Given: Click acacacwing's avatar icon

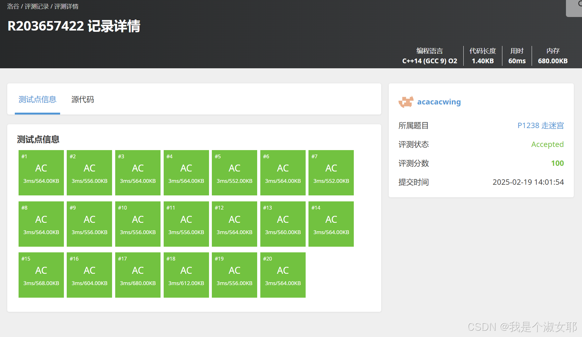Looking at the screenshot, I should click(x=406, y=102).
